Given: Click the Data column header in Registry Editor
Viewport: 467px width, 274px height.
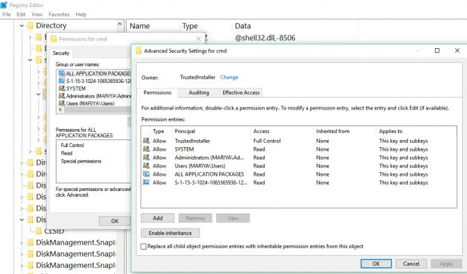Looking at the screenshot, I should click(x=295, y=26).
